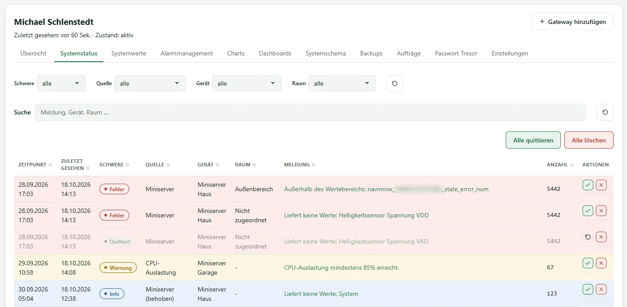This screenshot has width=627, height=307.
Task: Click the count value 123
Action: [552, 294]
